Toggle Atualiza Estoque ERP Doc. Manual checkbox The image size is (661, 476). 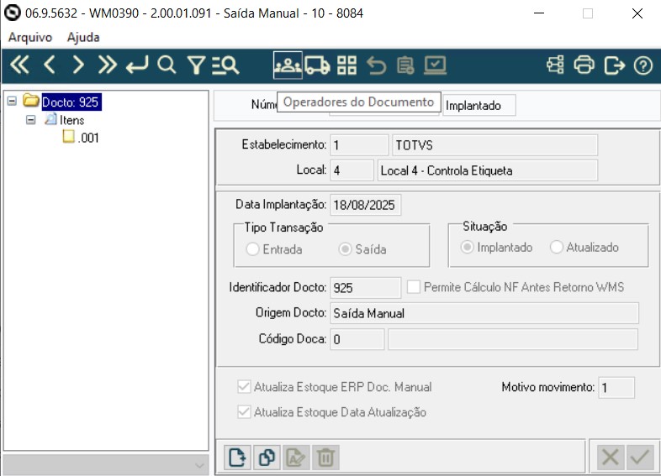click(244, 387)
